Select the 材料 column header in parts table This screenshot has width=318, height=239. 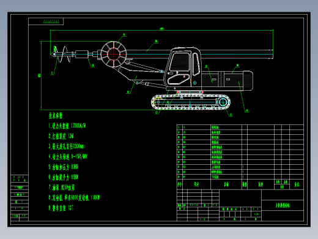[261, 184]
